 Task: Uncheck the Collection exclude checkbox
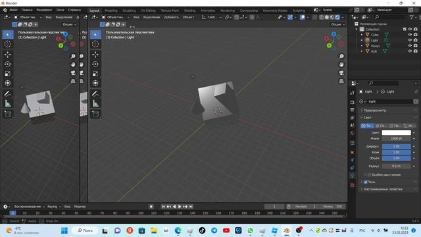pos(405,29)
